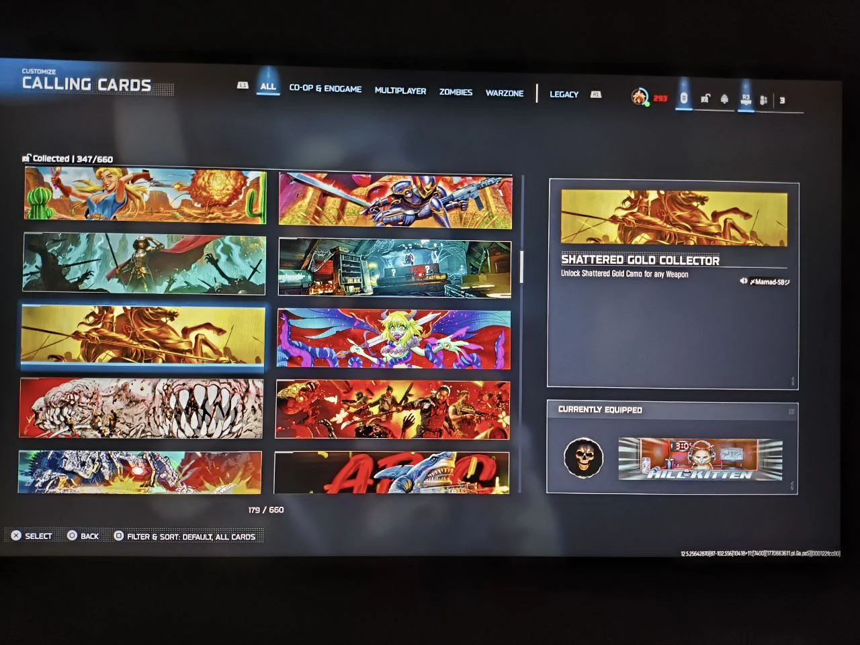
Task: Click the R1 next-tab button icon
Action: tap(595, 95)
